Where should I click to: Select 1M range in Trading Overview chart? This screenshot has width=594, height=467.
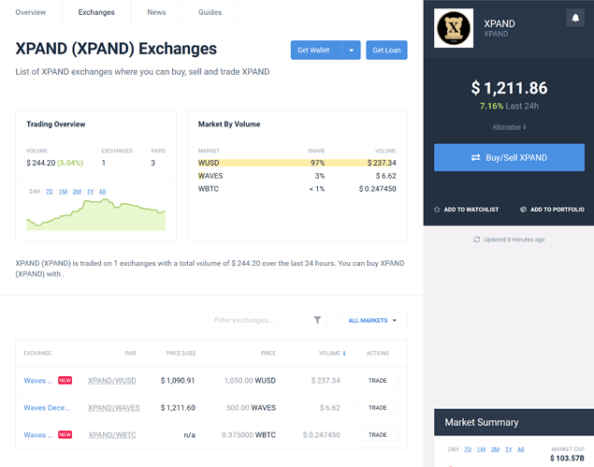coord(63,192)
